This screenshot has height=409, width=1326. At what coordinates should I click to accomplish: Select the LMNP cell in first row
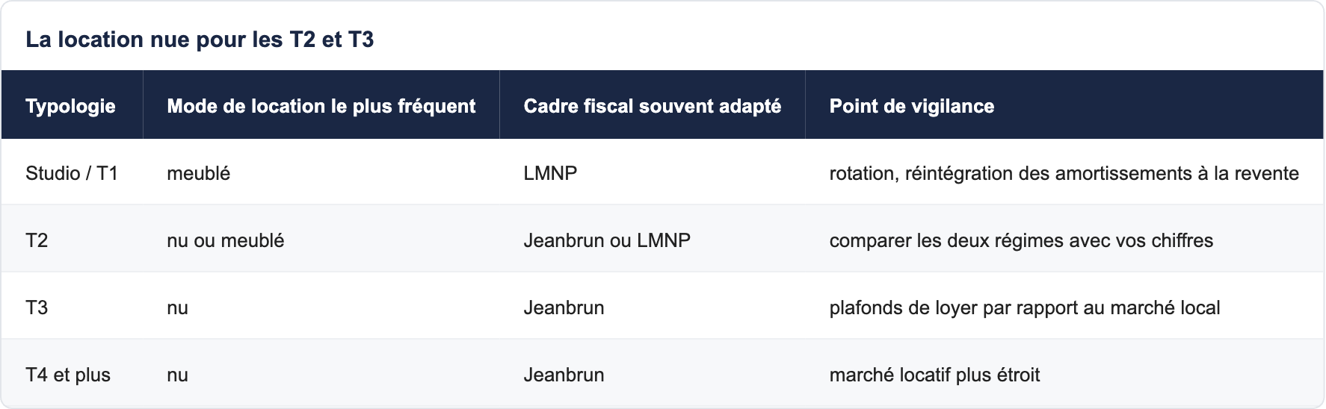550,173
